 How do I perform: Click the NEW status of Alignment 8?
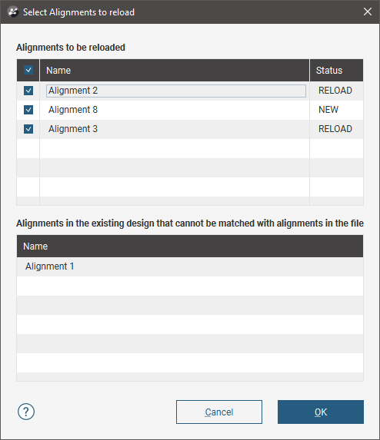(x=328, y=110)
